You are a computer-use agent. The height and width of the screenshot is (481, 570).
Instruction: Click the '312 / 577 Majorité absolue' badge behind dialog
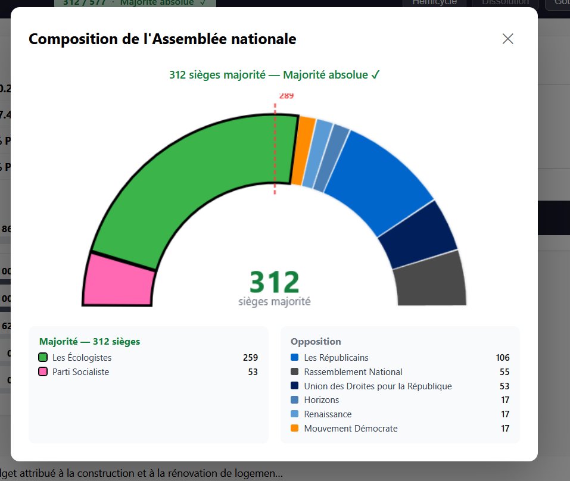tap(135, 3)
